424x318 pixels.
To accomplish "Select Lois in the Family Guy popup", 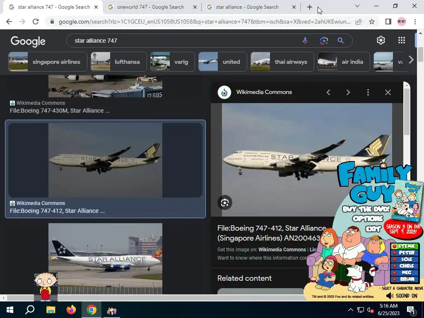I will click(x=405, y=259).
